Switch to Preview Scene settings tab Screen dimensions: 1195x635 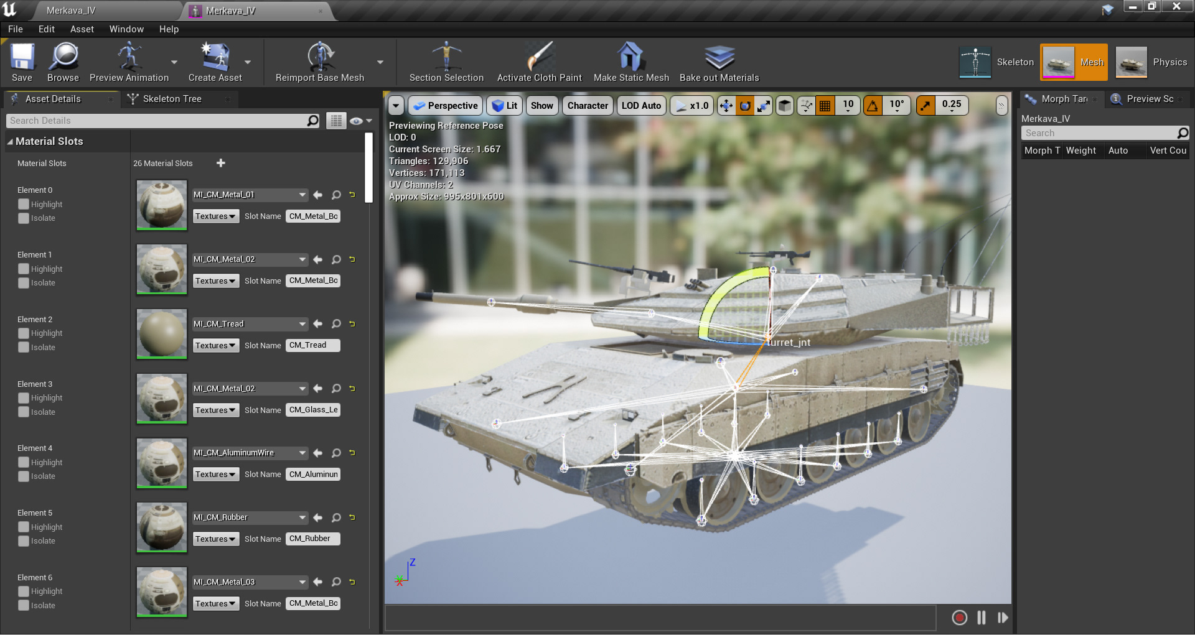tap(1150, 99)
